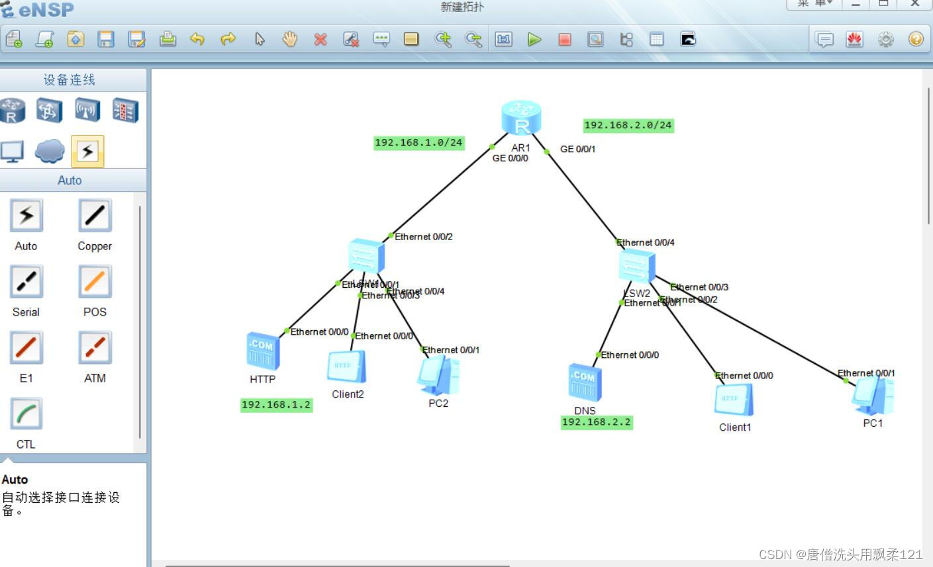Screen dimensions: 933x567
Task: Select the LSW2 switch on canvas
Action: 637,267
